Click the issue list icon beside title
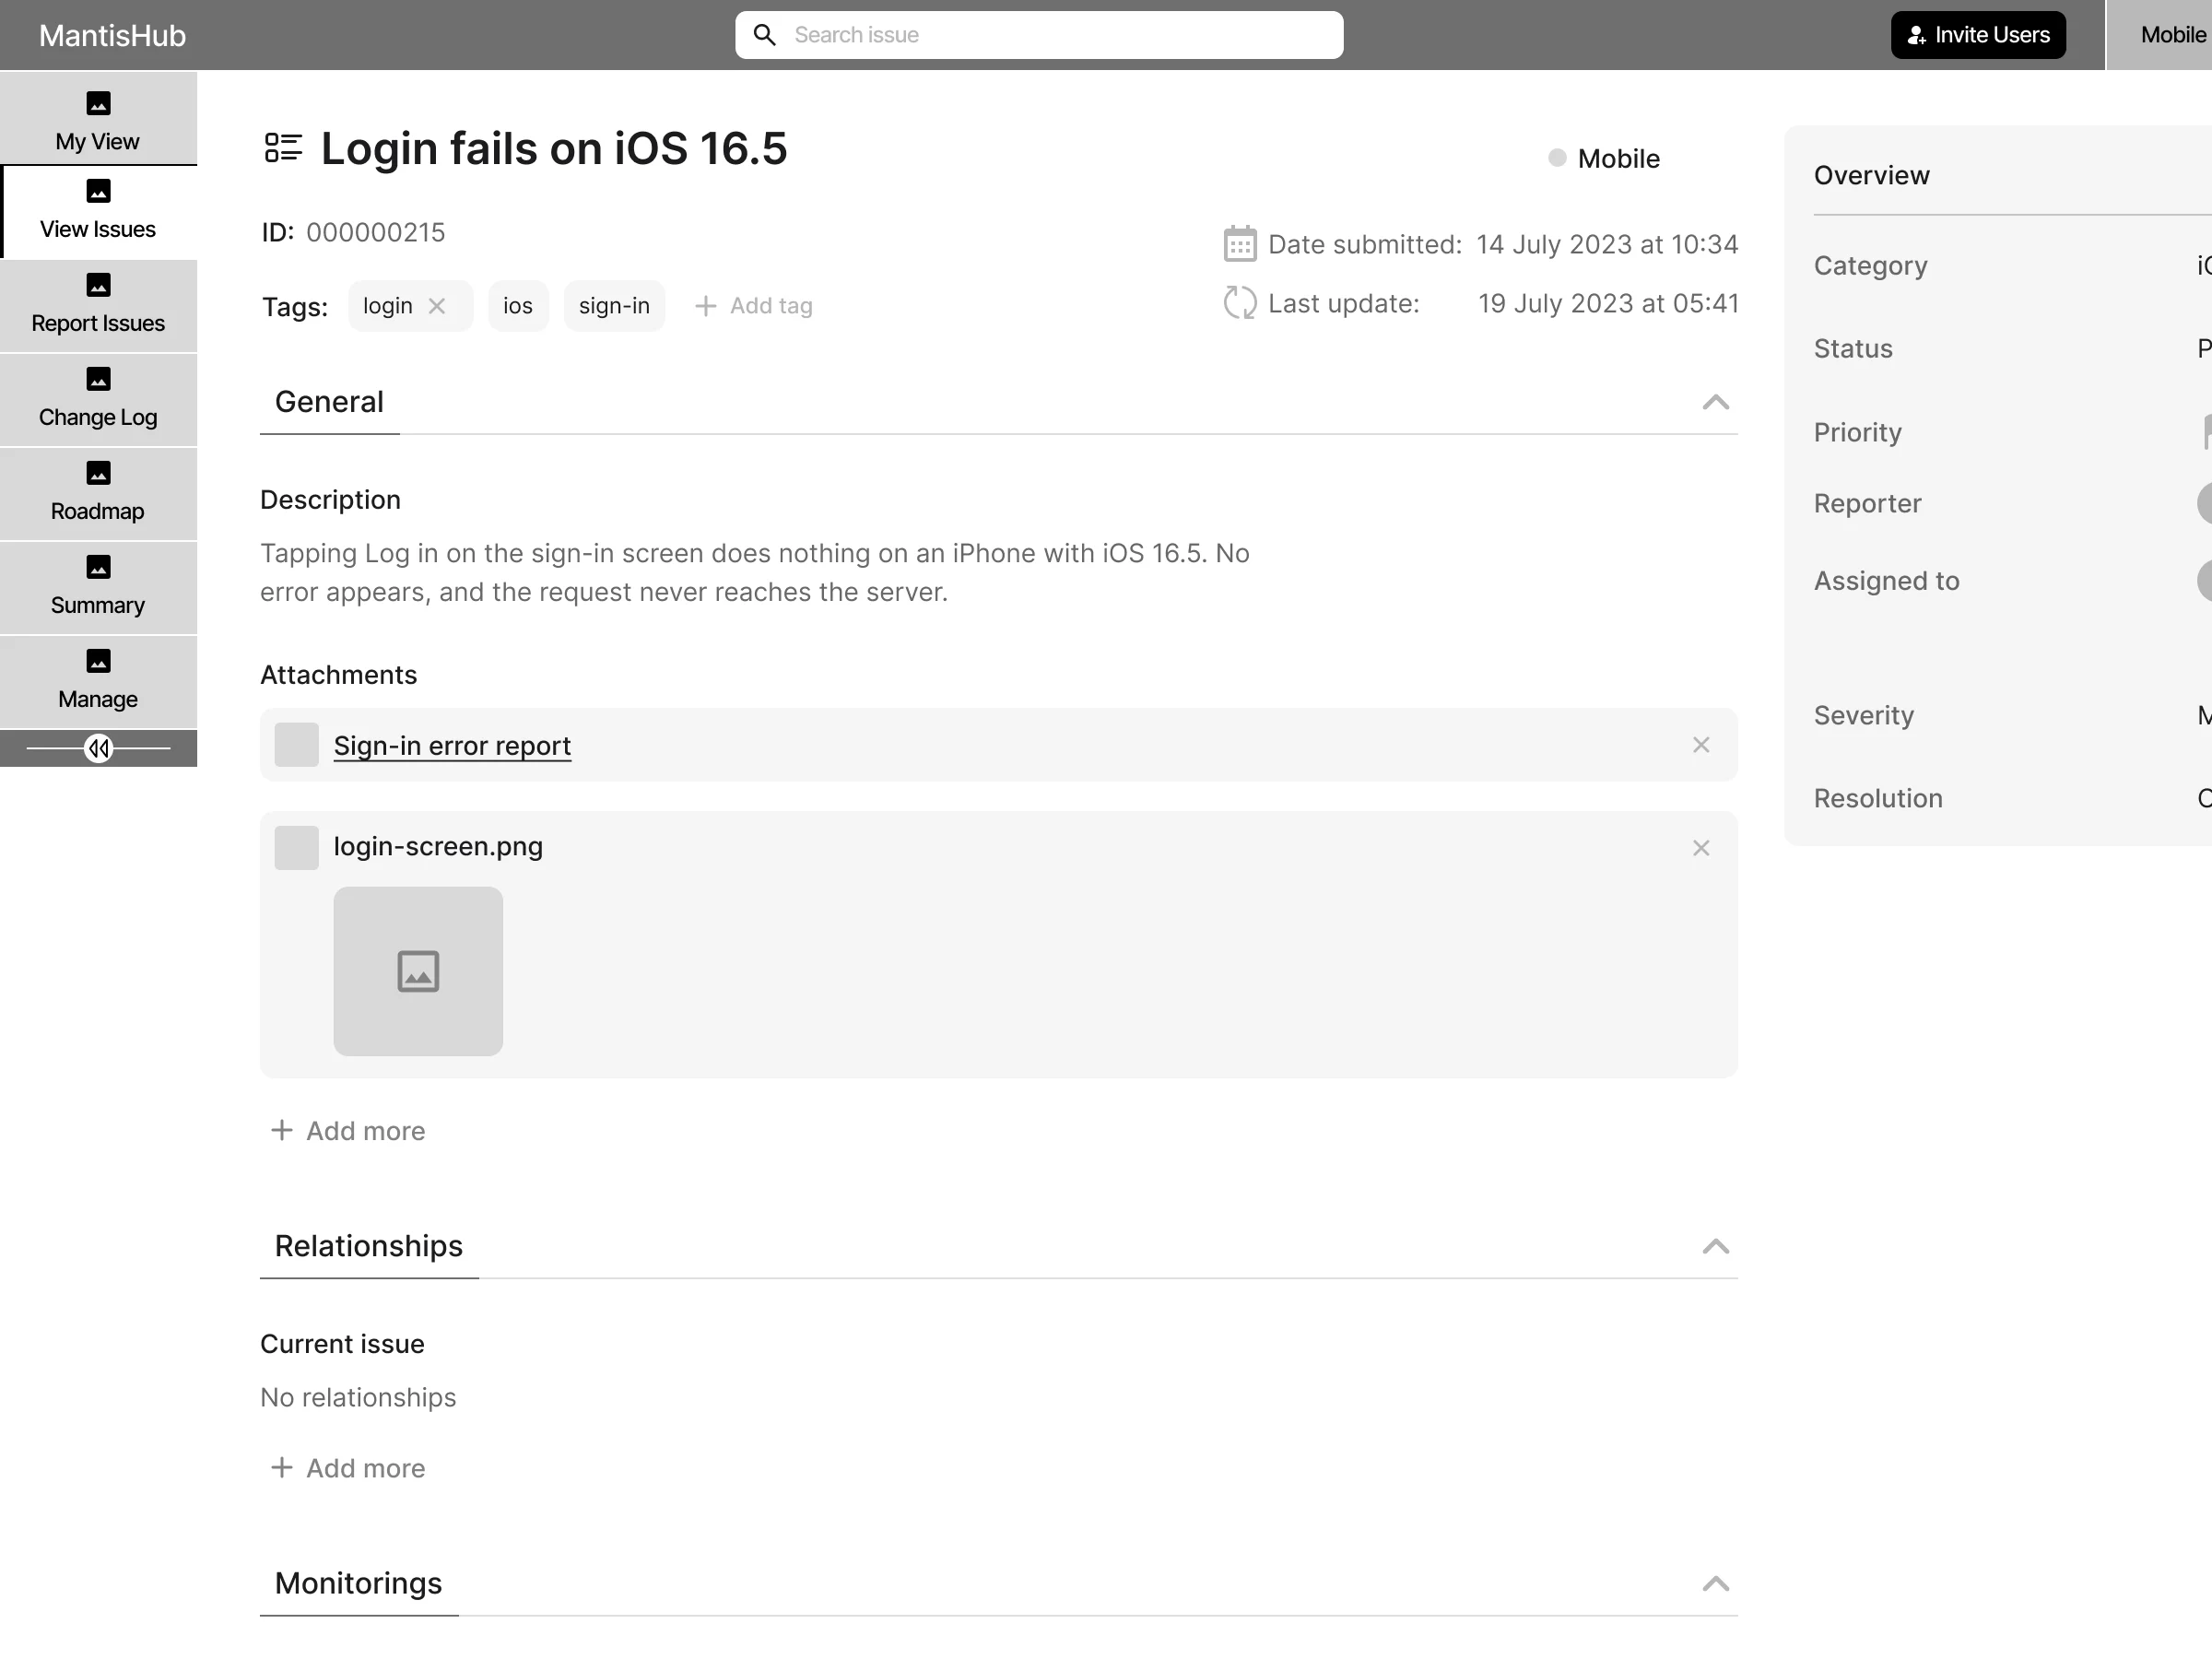 pos(283,148)
